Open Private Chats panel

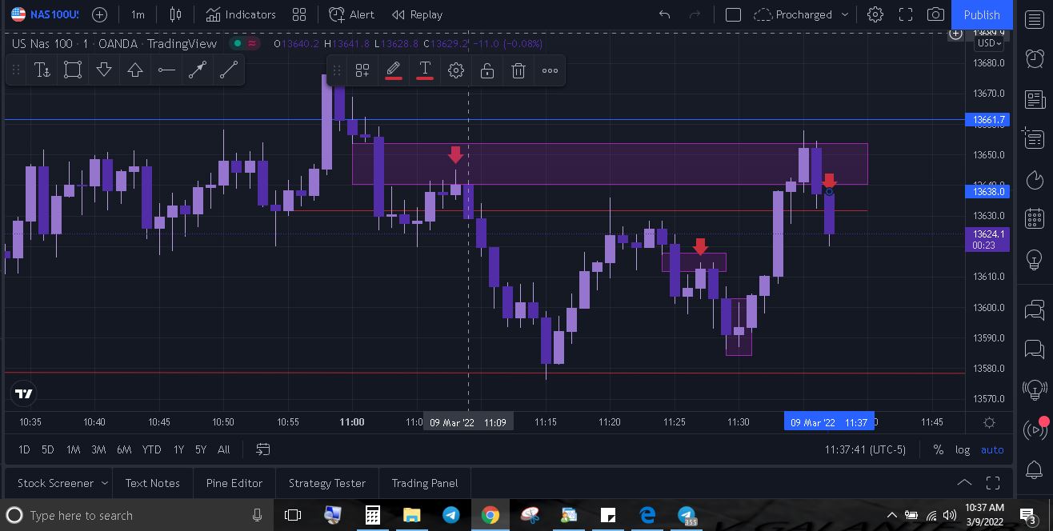1035,349
